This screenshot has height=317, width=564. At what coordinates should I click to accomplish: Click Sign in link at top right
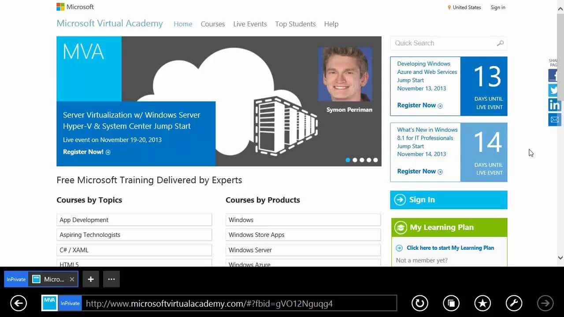point(498,7)
